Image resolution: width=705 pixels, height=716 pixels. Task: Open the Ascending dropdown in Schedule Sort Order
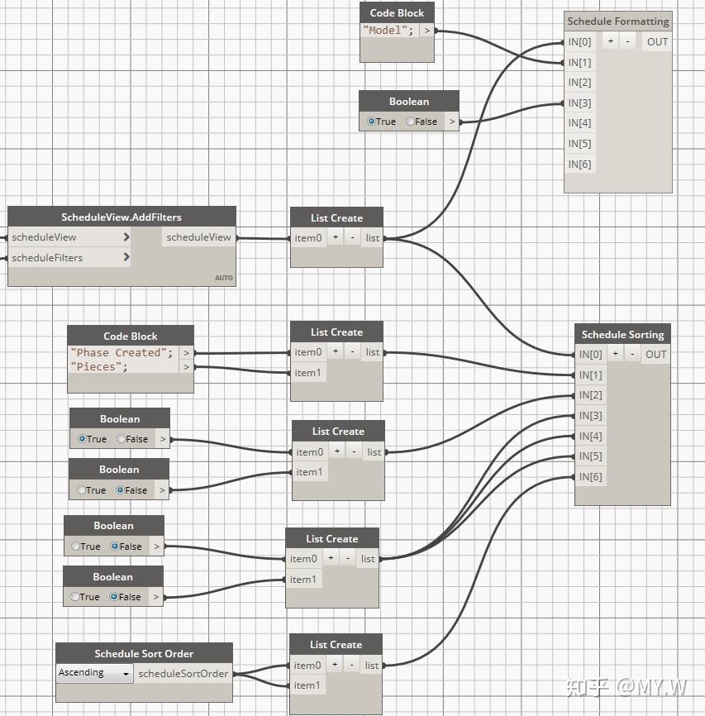coord(94,673)
